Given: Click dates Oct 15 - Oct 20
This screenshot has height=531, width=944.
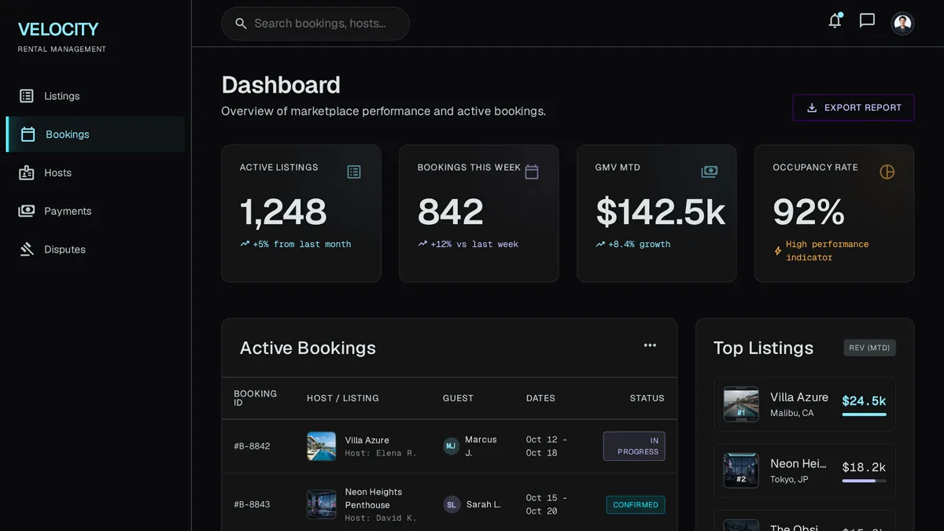Looking at the screenshot, I should [x=547, y=504].
